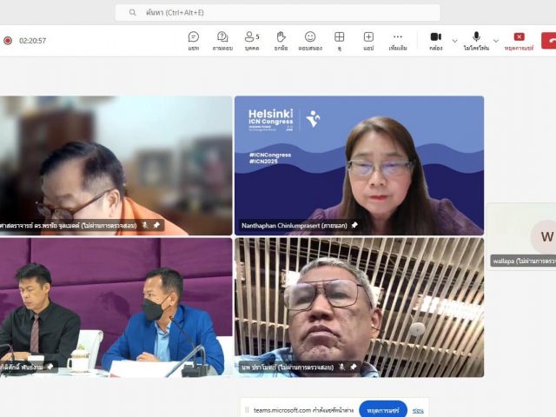Toggle the camera on or off

click(x=436, y=41)
